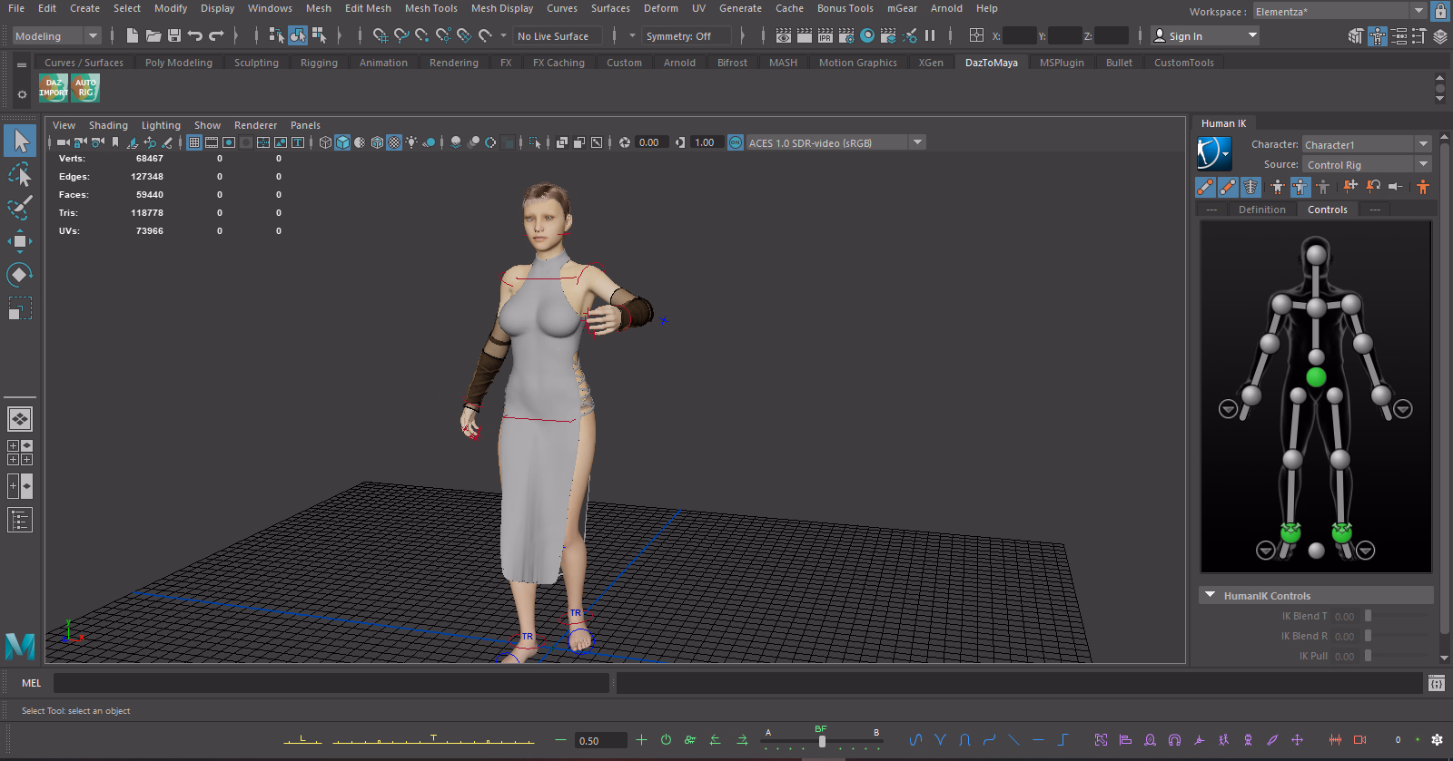Pick the Scale tool
This screenshot has height=761, width=1453.
[x=20, y=308]
